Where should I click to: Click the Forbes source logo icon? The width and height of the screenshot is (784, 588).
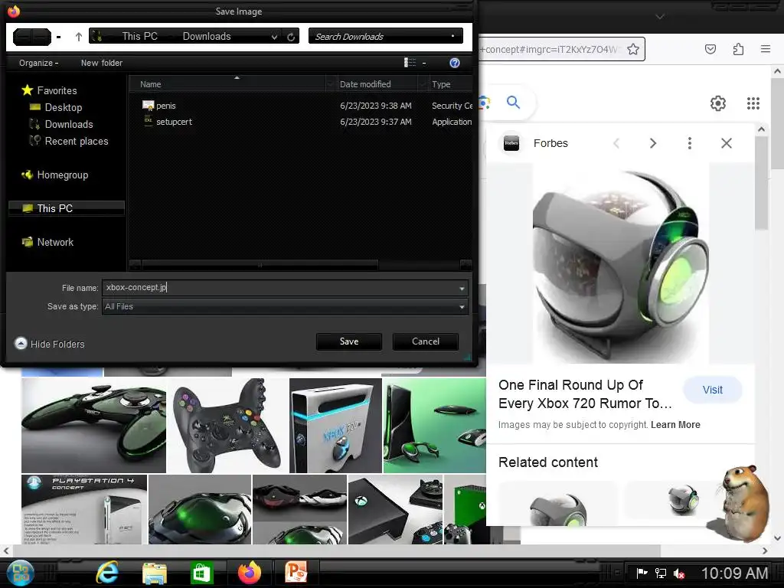pyautogui.click(x=511, y=143)
